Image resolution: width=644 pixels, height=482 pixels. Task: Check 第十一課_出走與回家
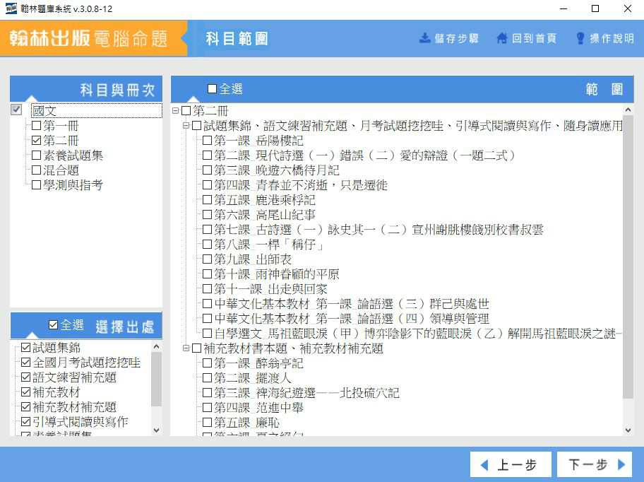(208, 289)
